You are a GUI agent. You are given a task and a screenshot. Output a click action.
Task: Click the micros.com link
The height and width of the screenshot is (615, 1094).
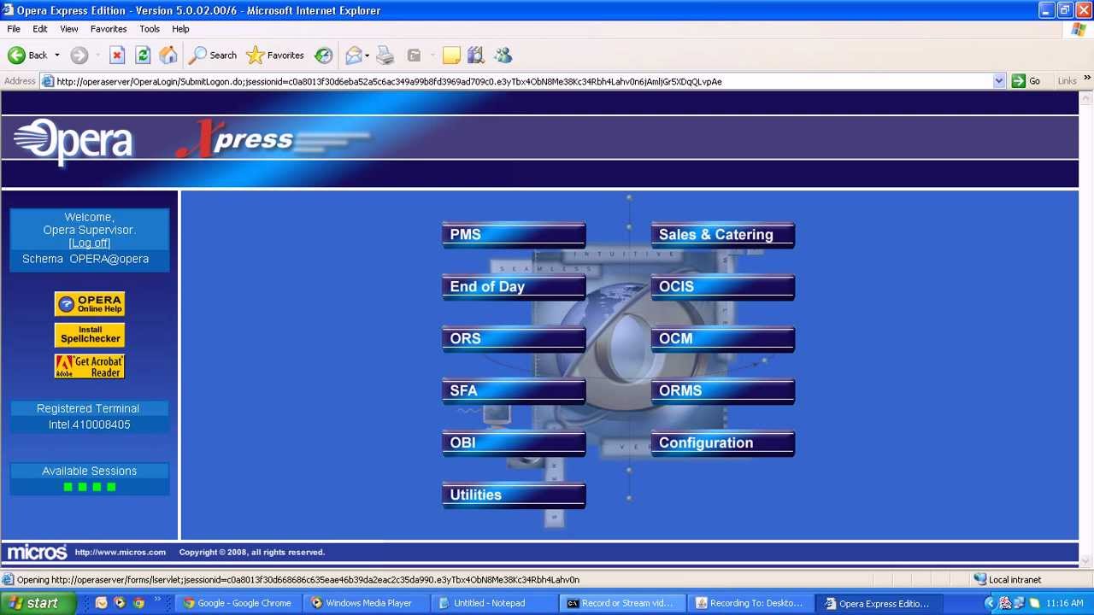(x=121, y=553)
